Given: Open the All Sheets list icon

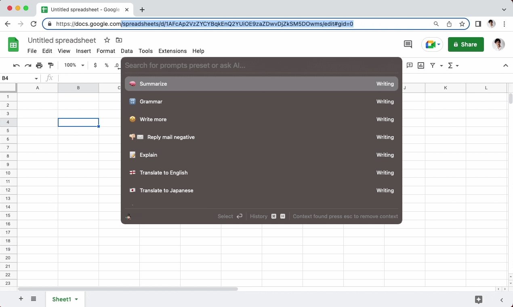Looking at the screenshot, I should pos(34,299).
